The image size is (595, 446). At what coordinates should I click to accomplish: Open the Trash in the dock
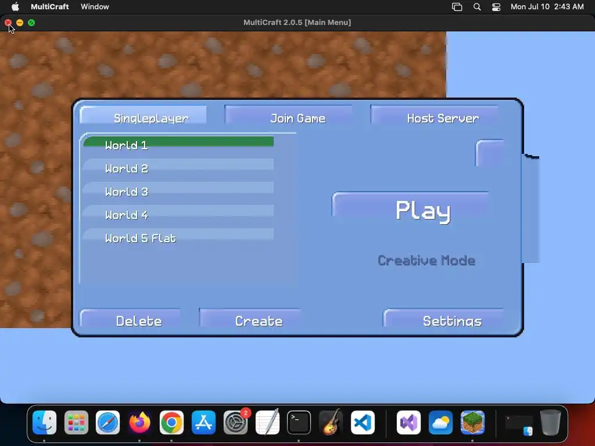550,423
